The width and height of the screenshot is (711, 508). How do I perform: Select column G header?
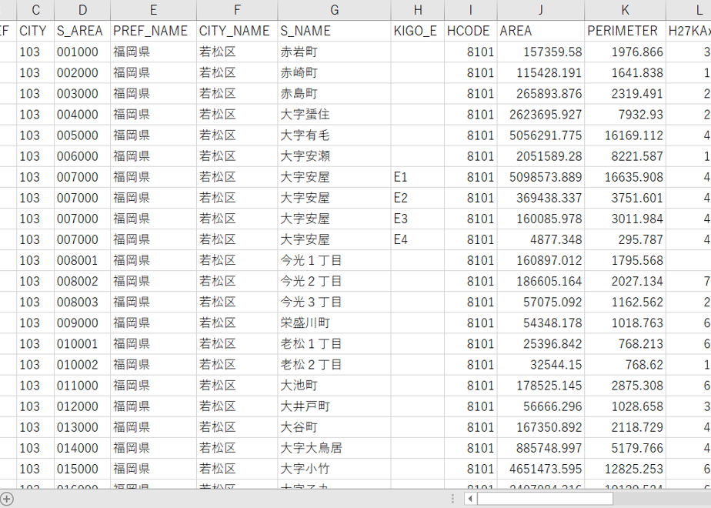[334, 10]
